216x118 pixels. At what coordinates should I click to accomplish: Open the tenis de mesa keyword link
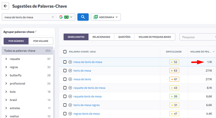(x=82, y=71)
